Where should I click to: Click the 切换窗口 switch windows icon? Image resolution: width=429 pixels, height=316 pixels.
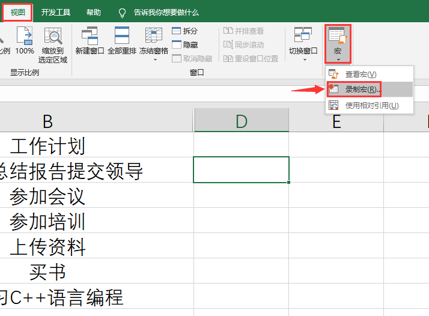pyautogui.click(x=303, y=35)
